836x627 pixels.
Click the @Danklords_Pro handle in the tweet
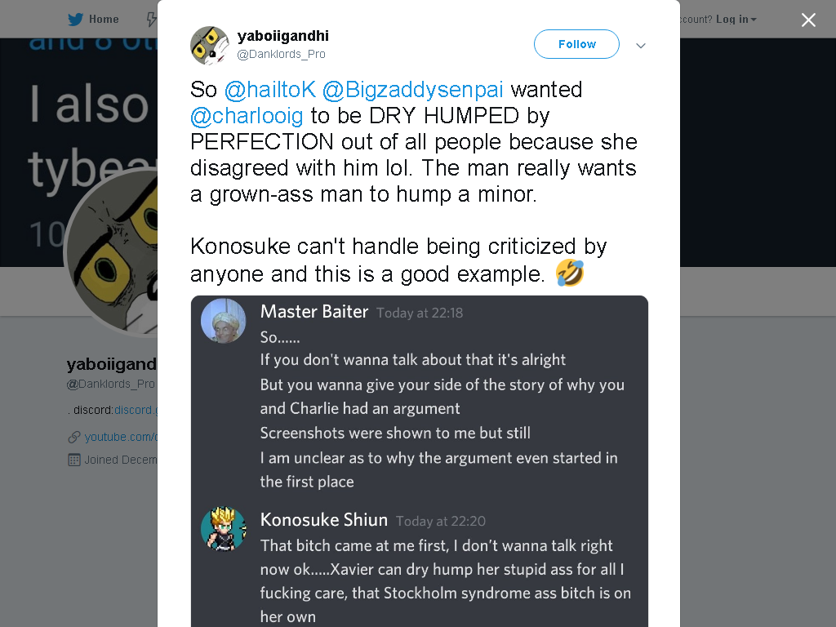coord(281,54)
